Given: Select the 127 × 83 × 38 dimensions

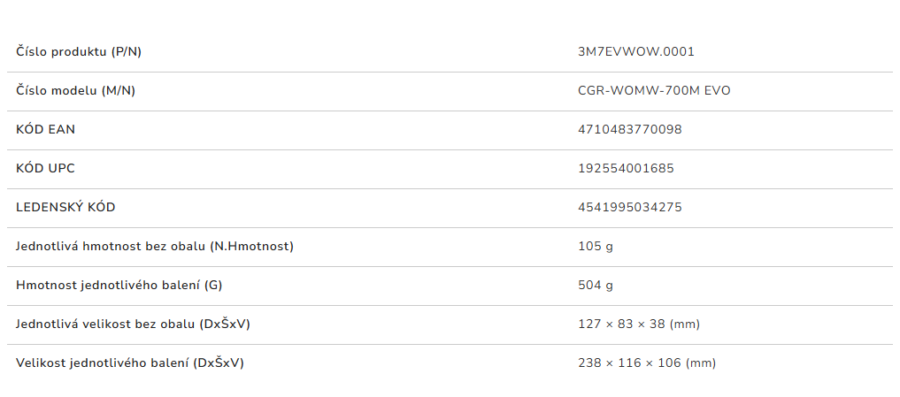Looking at the screenshot, I should [x=621, y=324].
